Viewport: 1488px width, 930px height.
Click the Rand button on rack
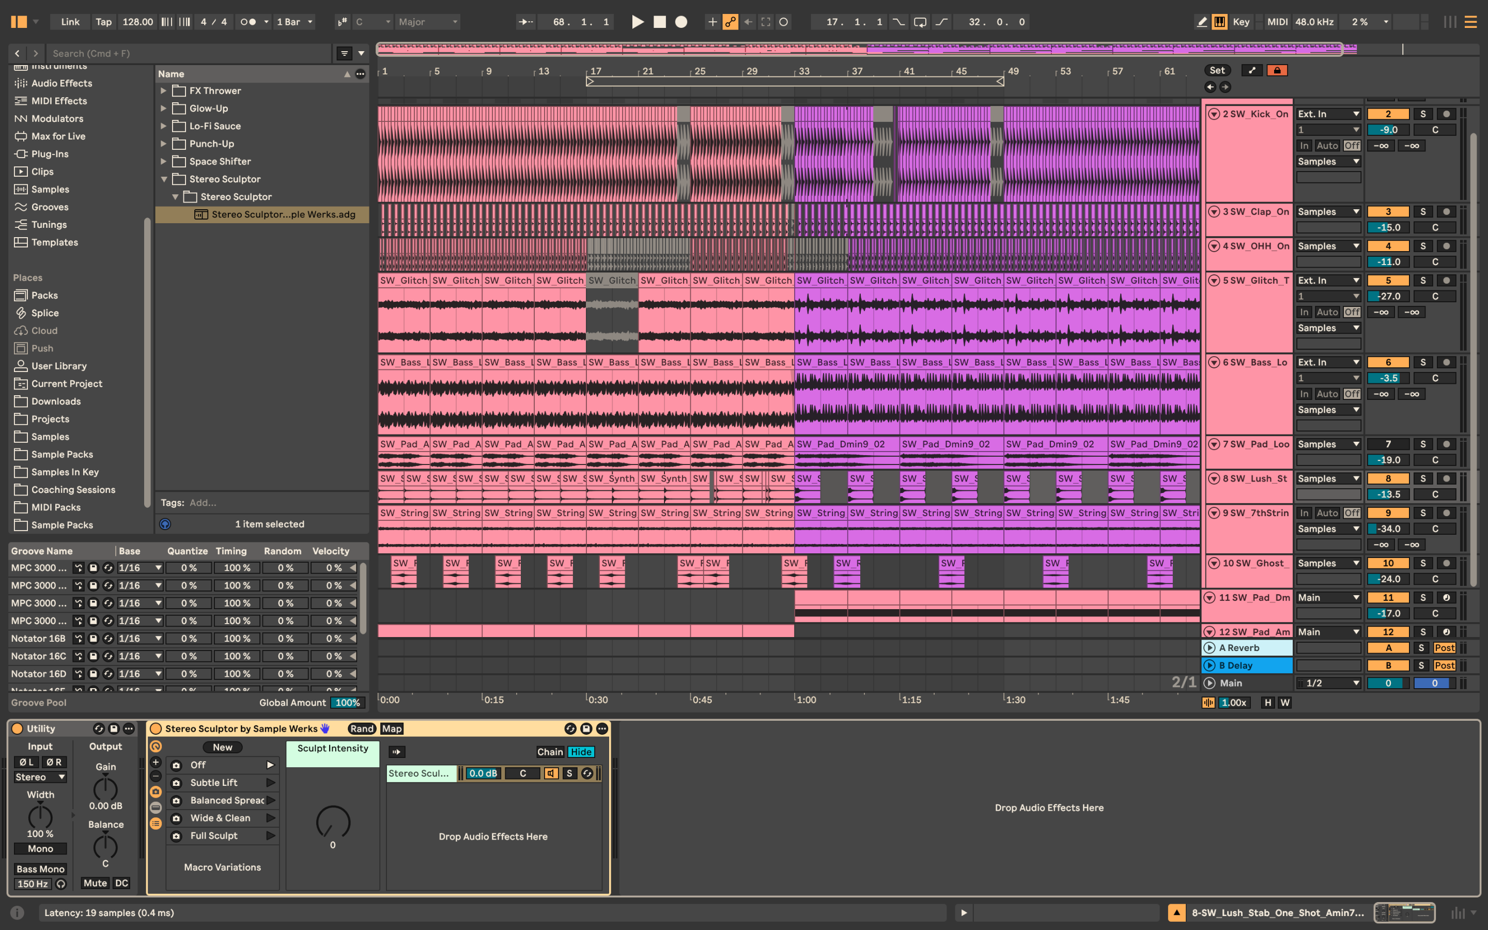tap(362, 729)
